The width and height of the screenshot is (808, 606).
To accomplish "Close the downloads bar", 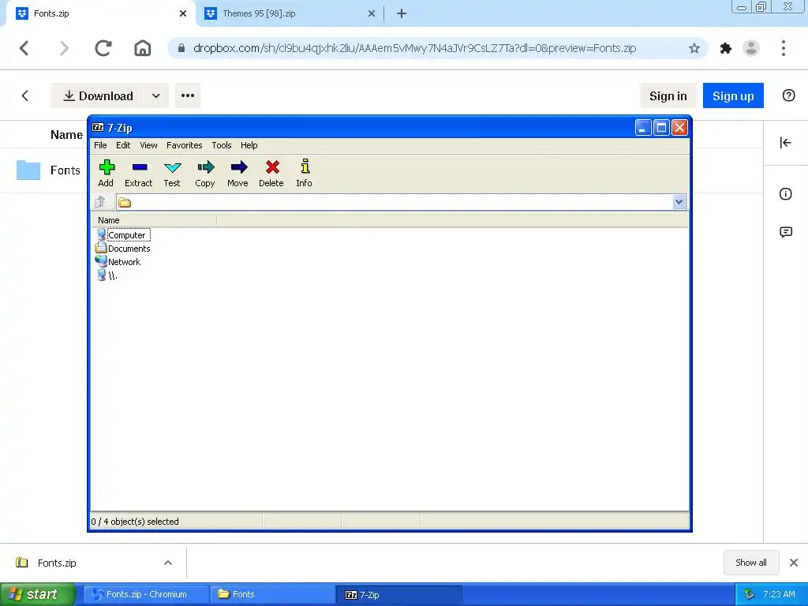I will [794, 563].
